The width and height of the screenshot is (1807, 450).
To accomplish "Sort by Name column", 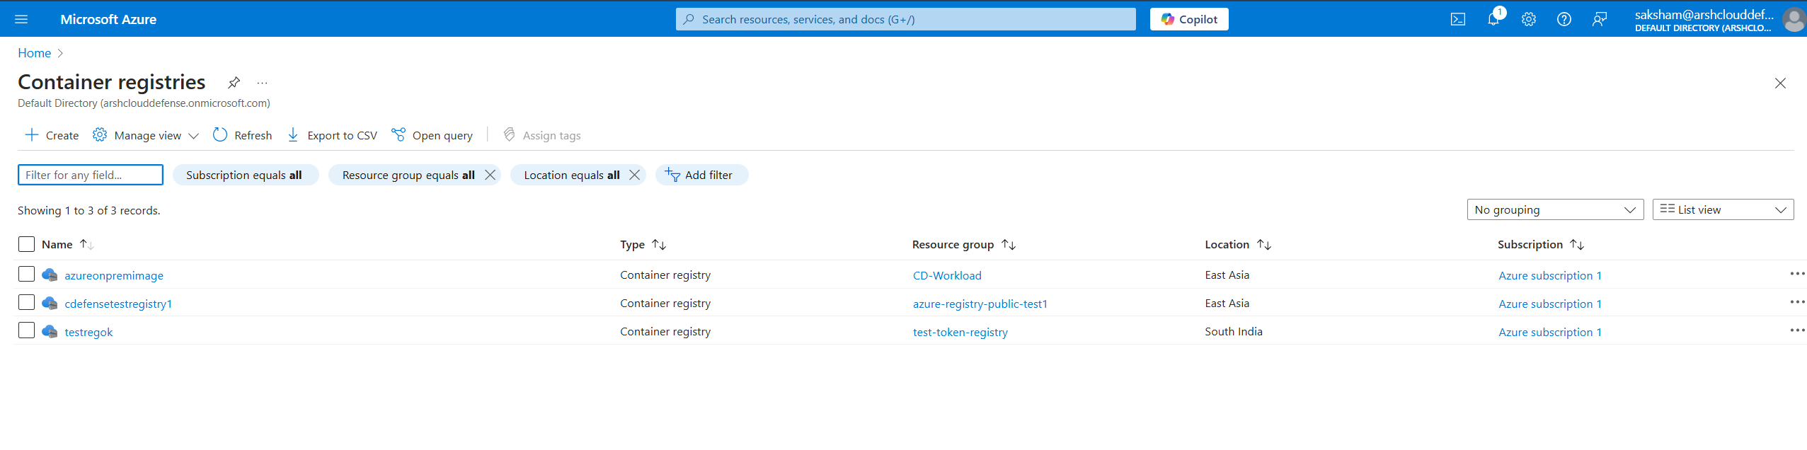I will coord(67,244).
